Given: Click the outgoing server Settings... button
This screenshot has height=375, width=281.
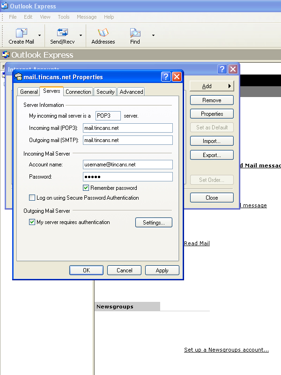Looking at the screenshot, I should point(154,222).
